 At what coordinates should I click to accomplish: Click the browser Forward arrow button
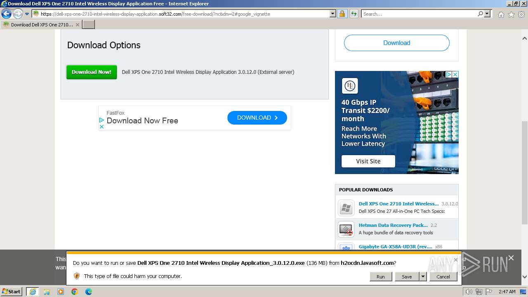click(18, 14)
